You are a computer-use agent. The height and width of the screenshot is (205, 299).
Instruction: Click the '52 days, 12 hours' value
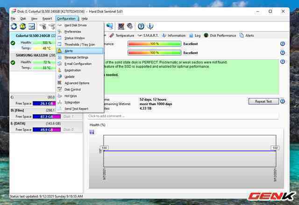point(153,99)
